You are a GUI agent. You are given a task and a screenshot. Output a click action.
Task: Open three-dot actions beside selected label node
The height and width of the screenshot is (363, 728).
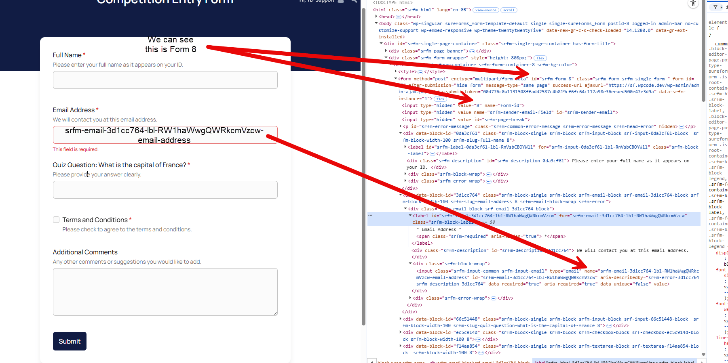pos(370,216)
